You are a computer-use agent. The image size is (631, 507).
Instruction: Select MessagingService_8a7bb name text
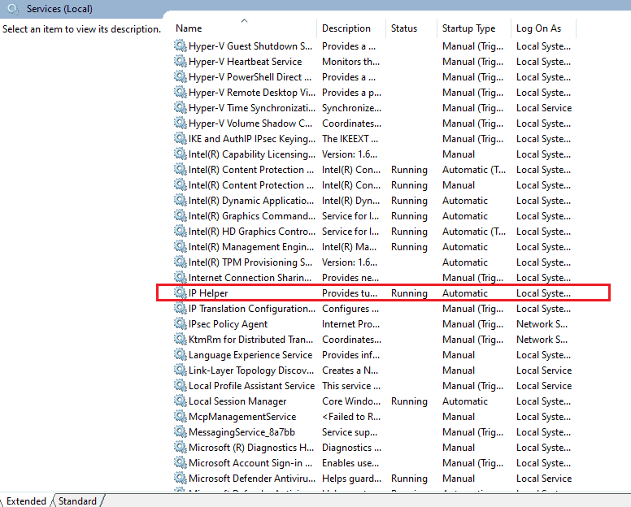click(x=242, y=432)
